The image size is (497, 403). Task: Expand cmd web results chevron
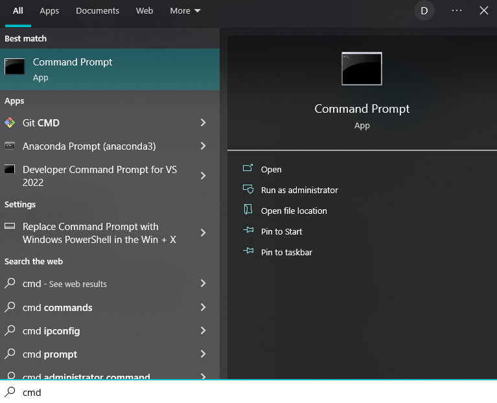[203, 284]
